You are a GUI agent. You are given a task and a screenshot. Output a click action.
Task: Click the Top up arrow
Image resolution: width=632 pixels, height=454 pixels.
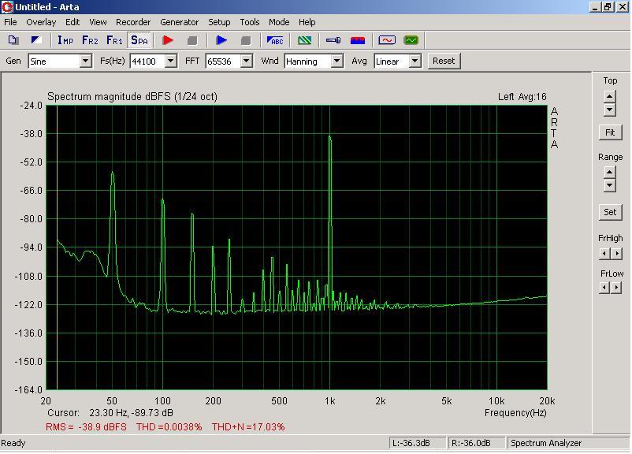tap(609, 97)
